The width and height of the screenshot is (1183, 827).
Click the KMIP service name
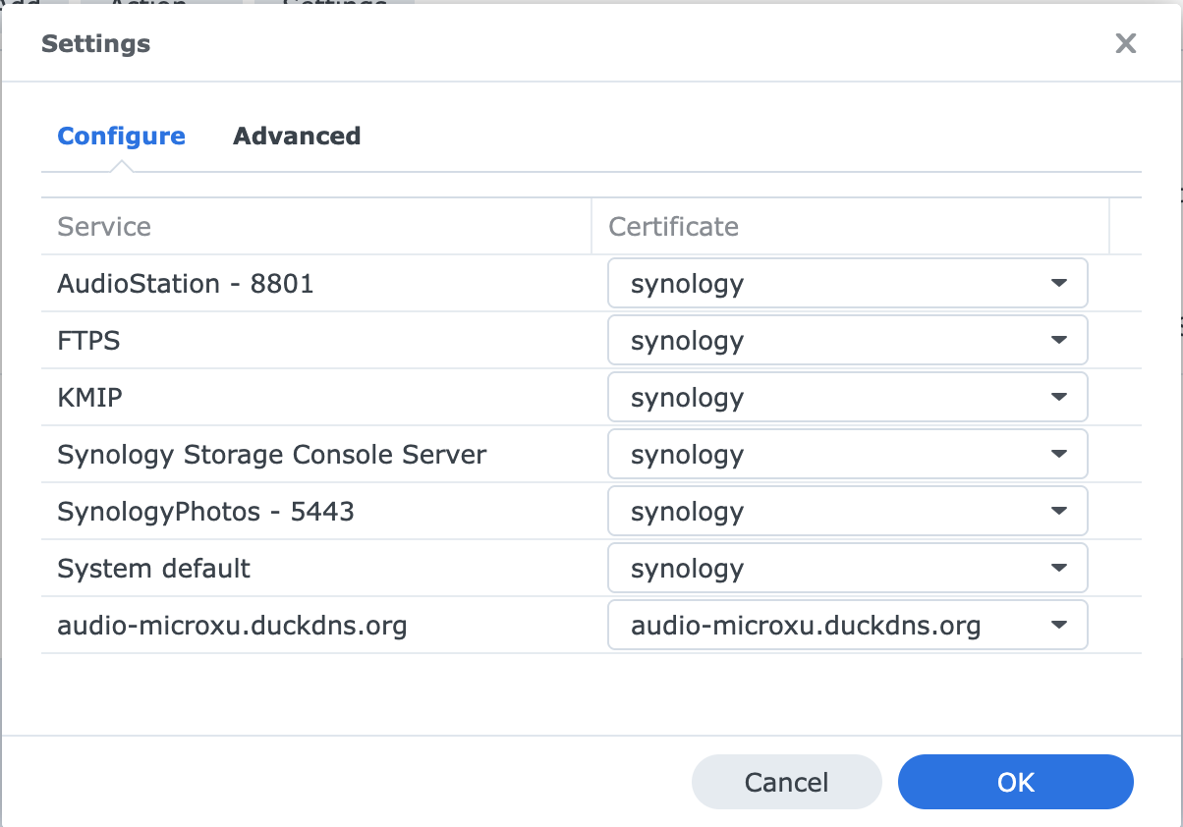click(x=90, y=398)
